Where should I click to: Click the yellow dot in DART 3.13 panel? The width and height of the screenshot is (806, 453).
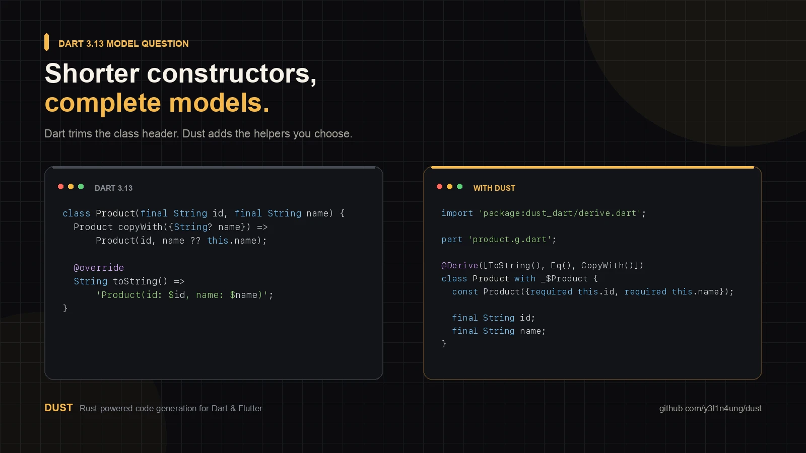[71, 187]
